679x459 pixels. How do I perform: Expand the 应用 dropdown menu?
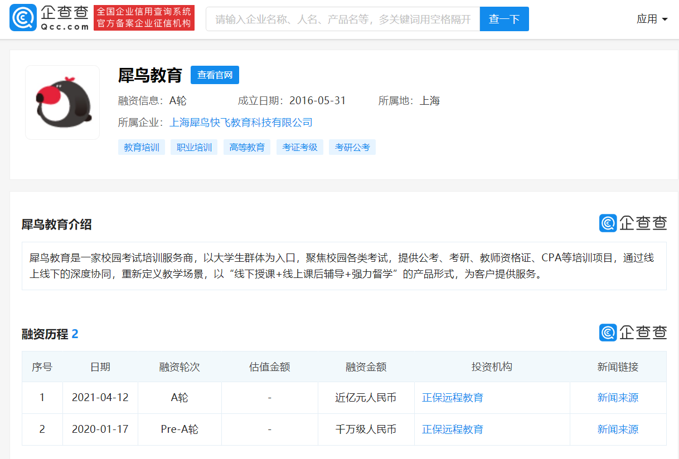pyautogui.click(x=652, y=19)
